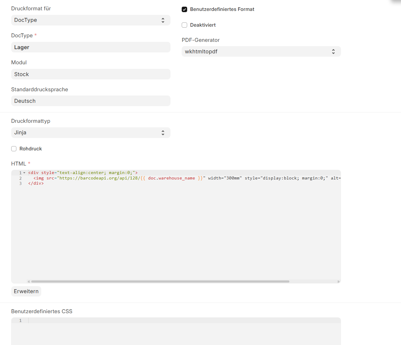Screen dimensions: 401x345
Task: Click the Modul field containing Stock
Action: pos(91,74)
